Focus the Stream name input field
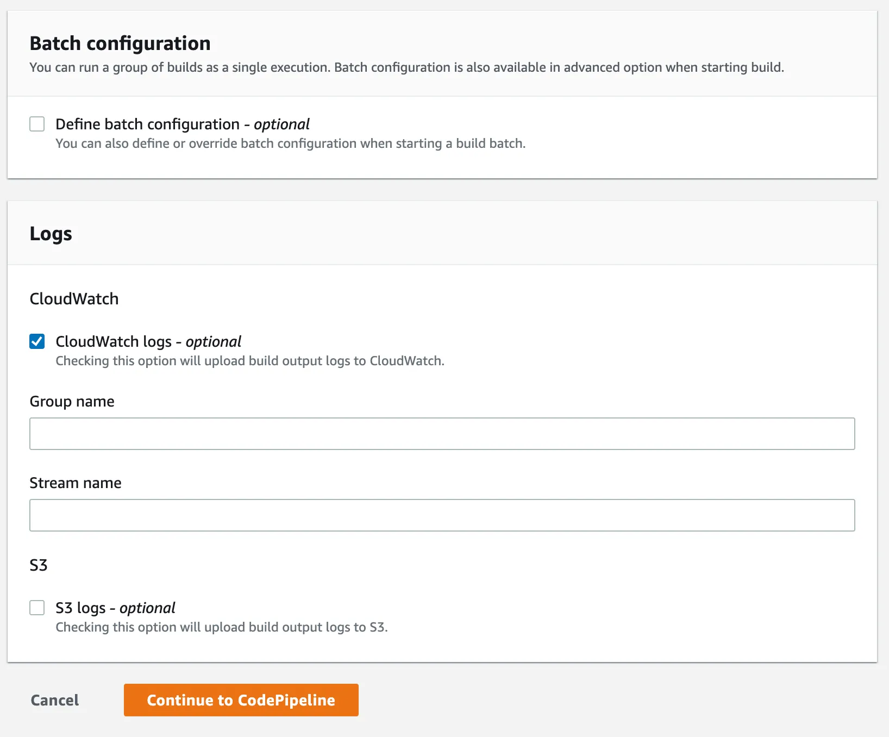 (442, 515)
